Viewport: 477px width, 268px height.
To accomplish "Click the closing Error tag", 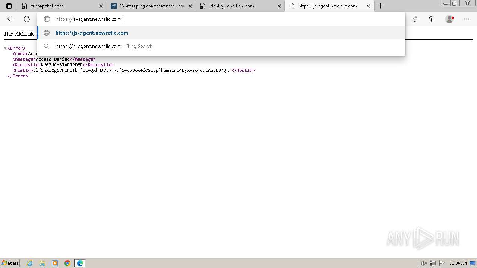I will (x=18, y=76).
